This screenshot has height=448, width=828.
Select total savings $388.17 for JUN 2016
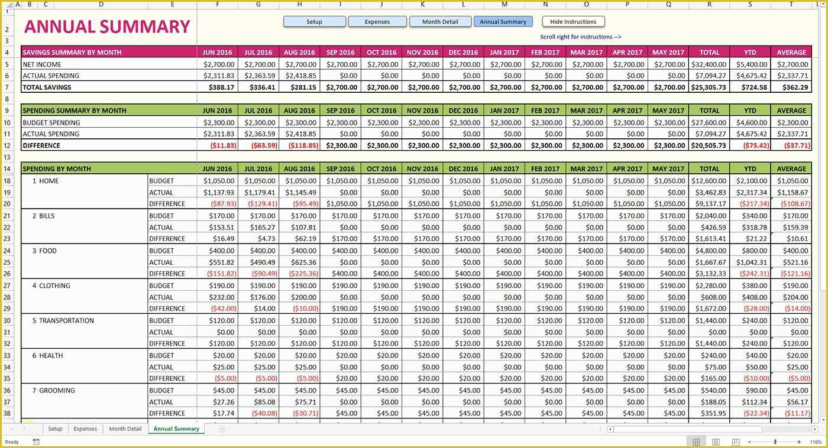(217, 87)
